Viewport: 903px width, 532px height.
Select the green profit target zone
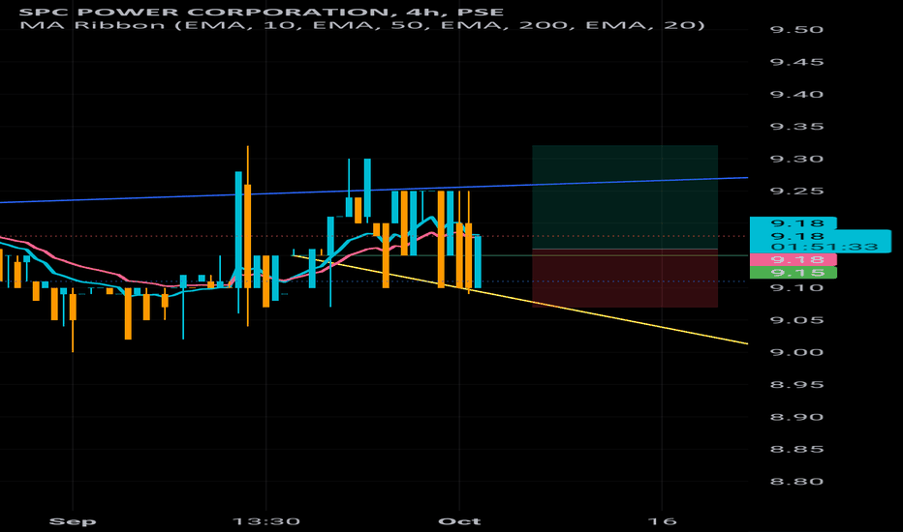tap(625, 197)
